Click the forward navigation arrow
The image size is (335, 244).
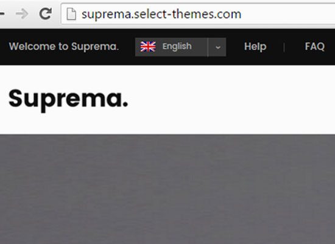coord(22,14)
